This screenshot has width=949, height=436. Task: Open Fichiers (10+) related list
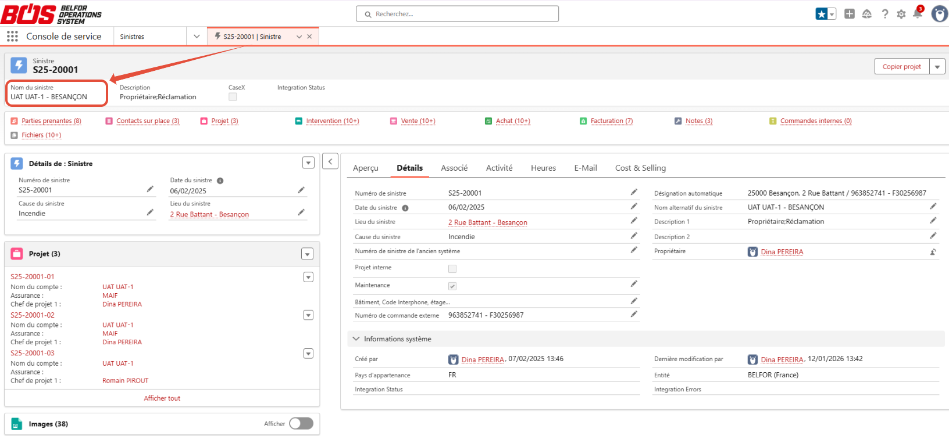pyautogui.click(x=41, y=135)
